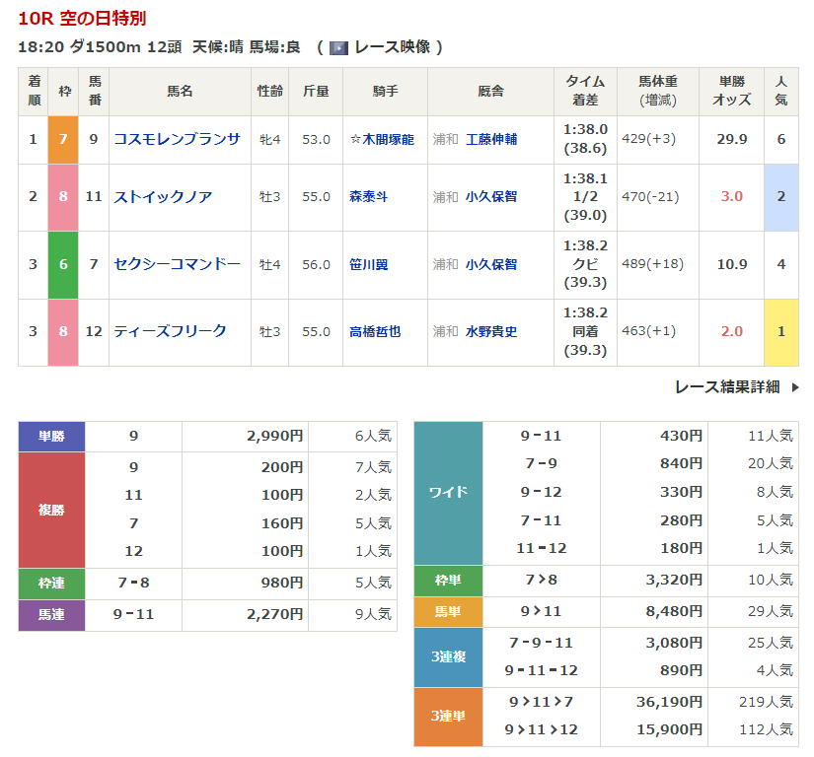The image size is (814, 757).
Task: Select the 3連単 payout label
Action: tap(448, 716)
